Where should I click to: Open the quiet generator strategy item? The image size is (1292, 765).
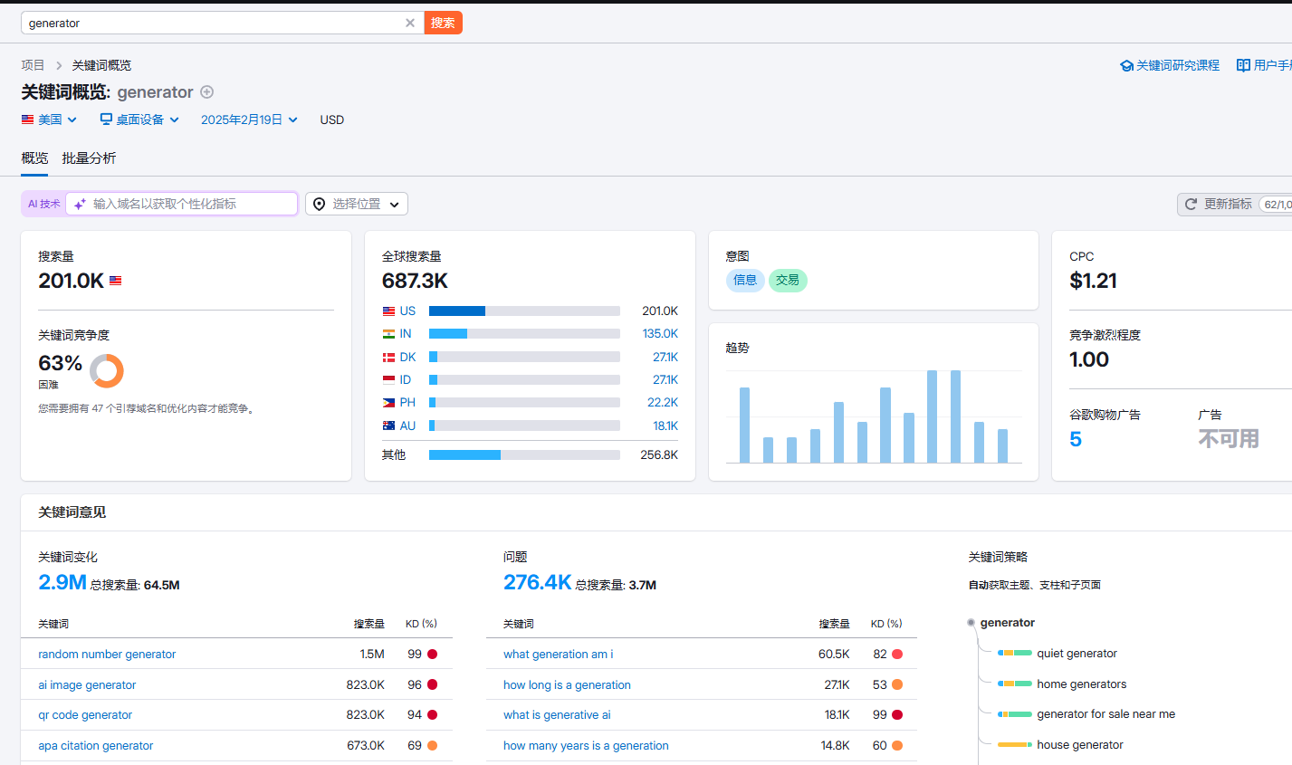tap(1077, 653)
